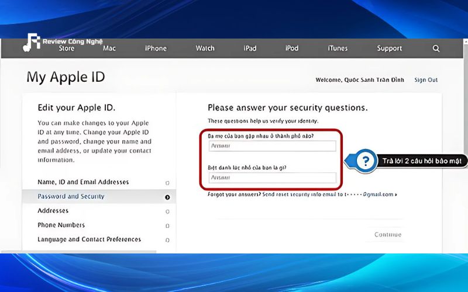Click circle icon beside Name, ID and Email
The width and height of the screenshot is (468, 292).
tap(167, 183)
